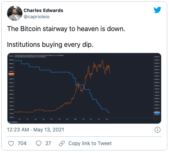Screen dimensions: 169x153
Task: Open Charles Edwards' profile avatar
Action: [15, 13]
